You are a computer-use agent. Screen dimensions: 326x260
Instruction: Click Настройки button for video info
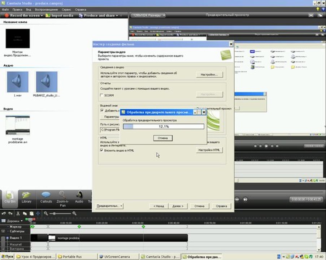(x=209, y=74)
